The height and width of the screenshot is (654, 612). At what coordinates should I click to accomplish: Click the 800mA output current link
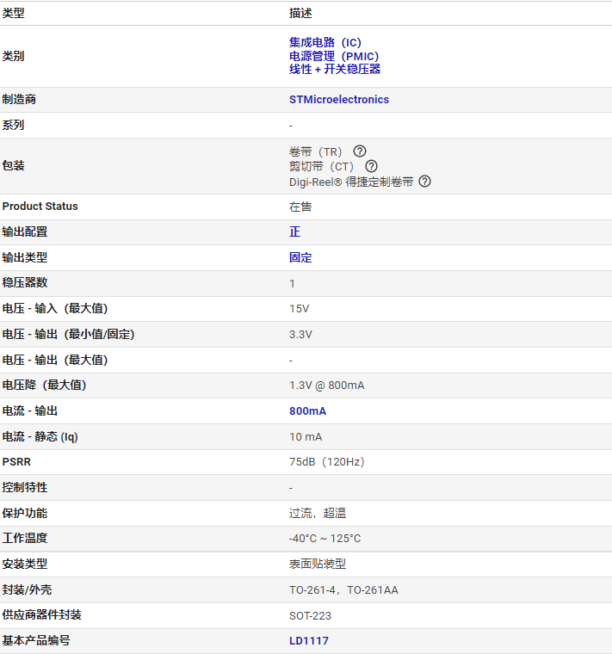[x=308, y=411]
